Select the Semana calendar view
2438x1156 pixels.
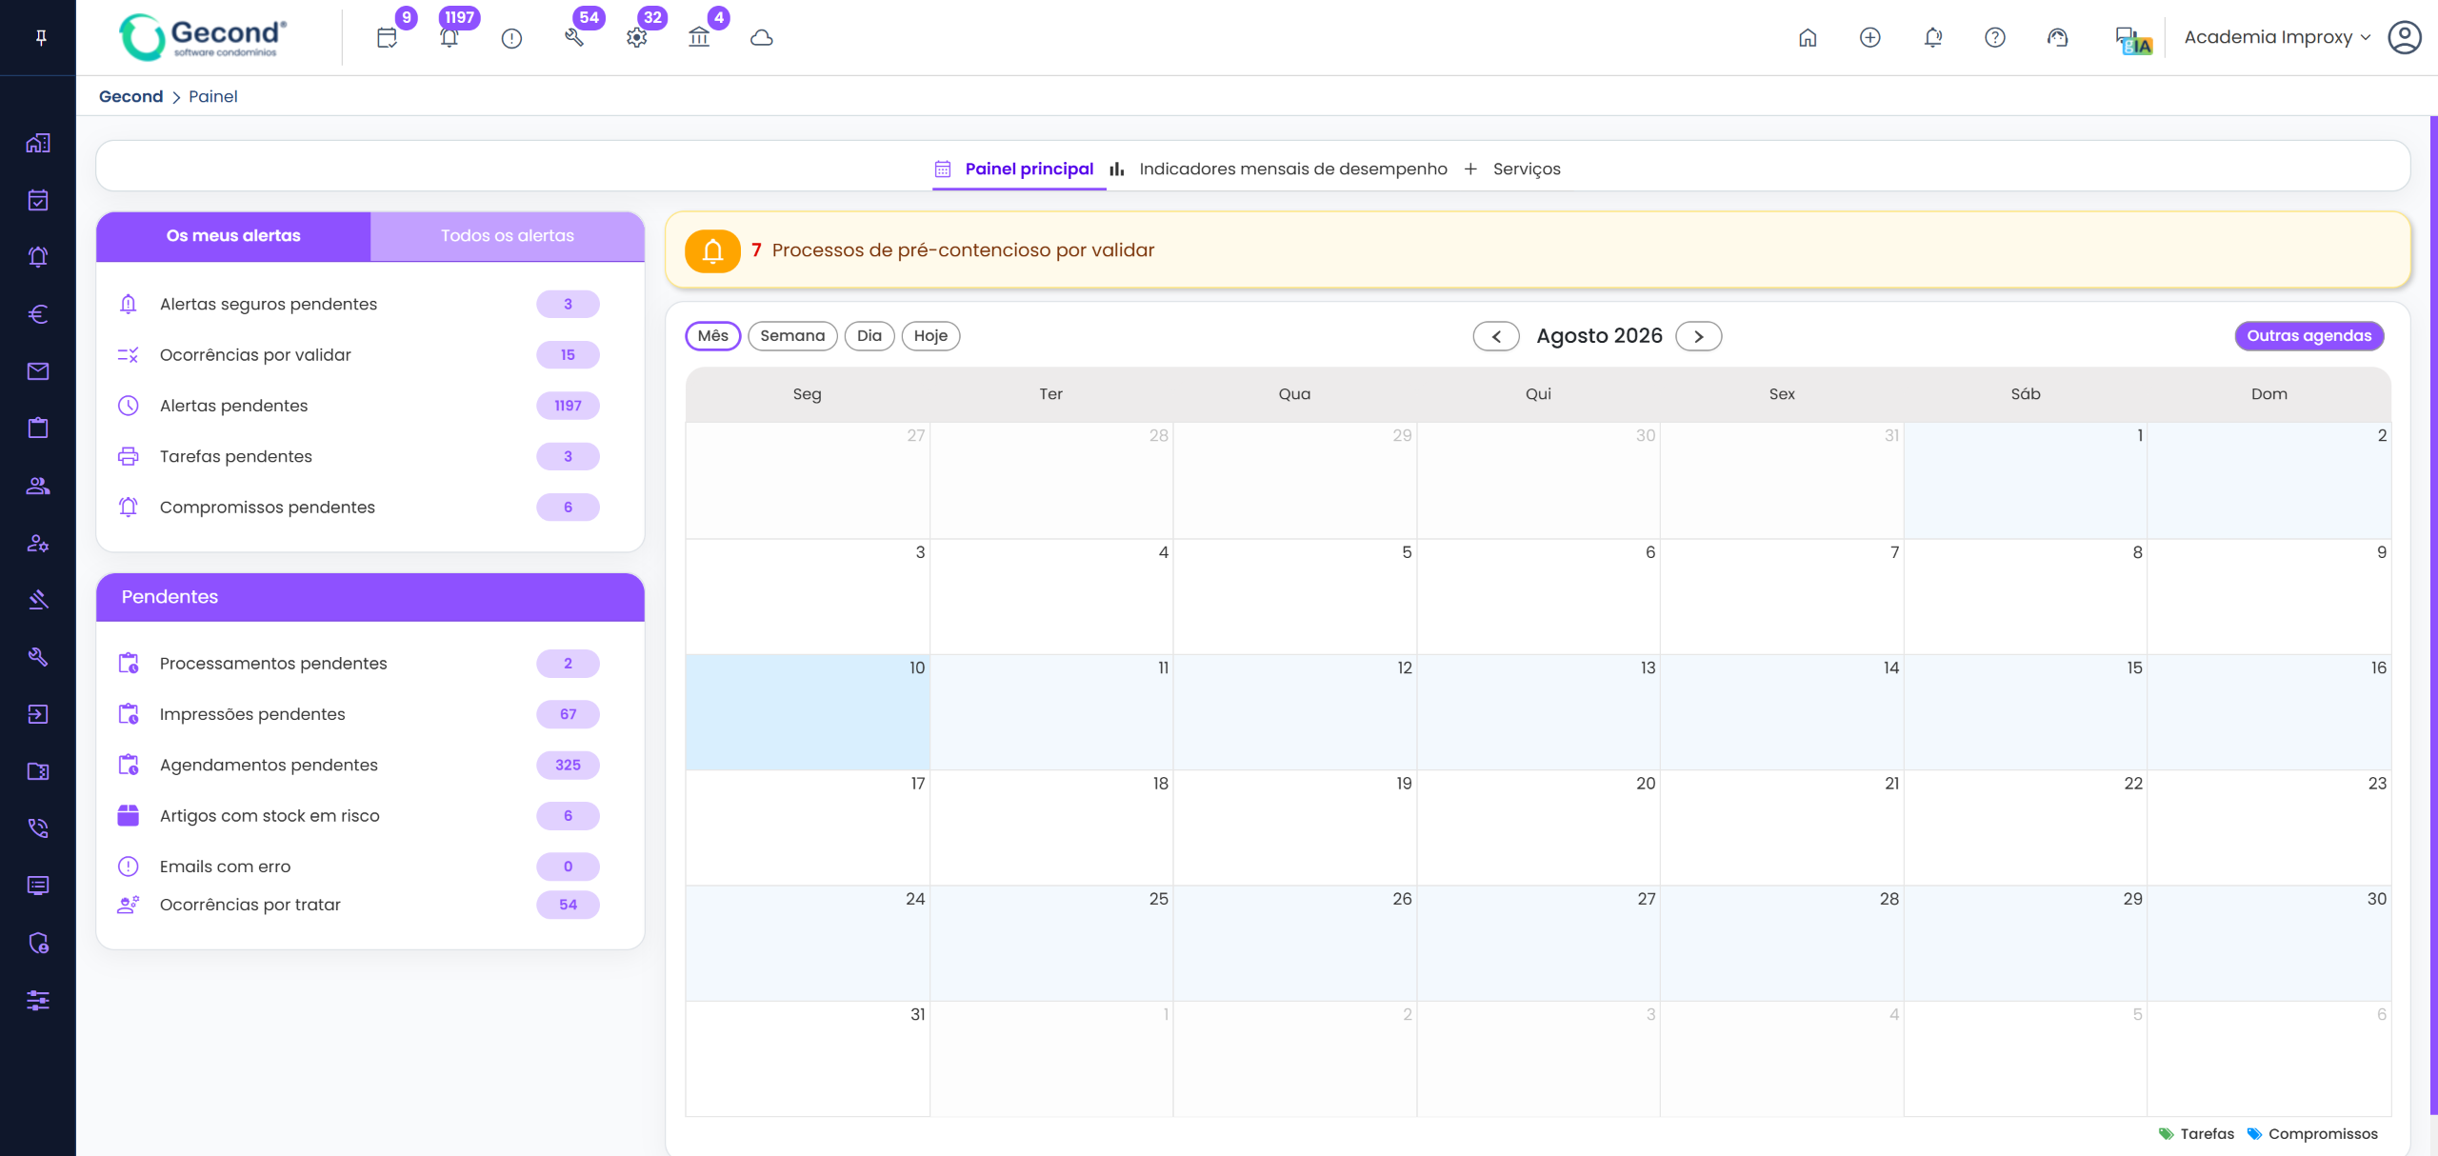[x=792, y=335]
